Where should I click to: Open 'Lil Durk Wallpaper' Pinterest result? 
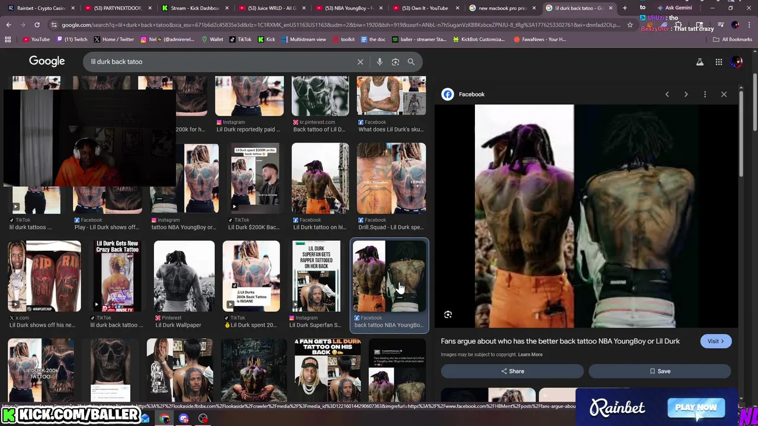point(184,285)
